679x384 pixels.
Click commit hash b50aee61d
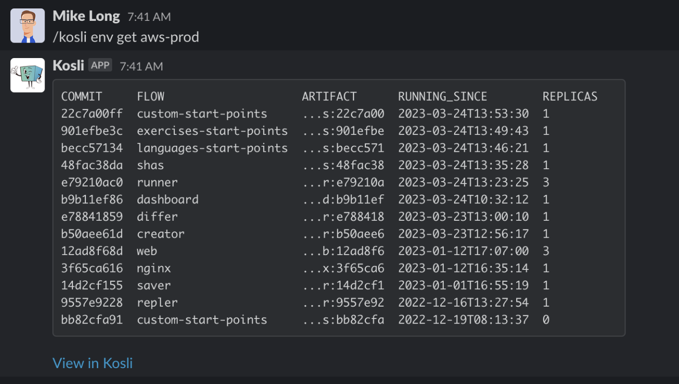click(92, 234)
